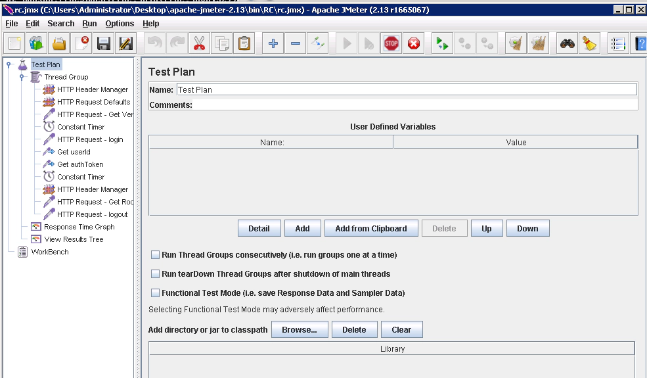Click the Close test plan icon
Screen dimensions: 647x378
81,43
